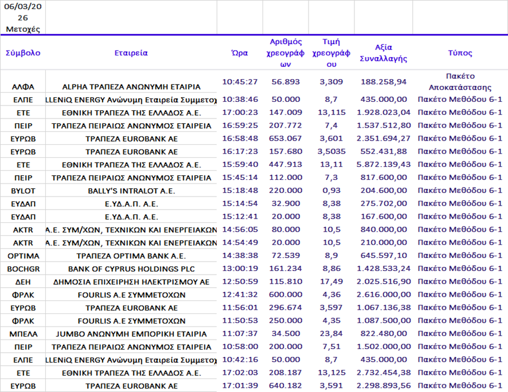This screenshot has height=392, width=508.
Task: Select the value cell 188.258,94
Action: (384, 82)
